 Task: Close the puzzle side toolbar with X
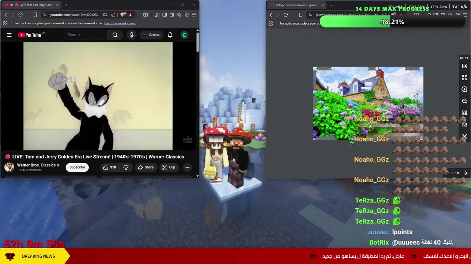click(464, 136)
